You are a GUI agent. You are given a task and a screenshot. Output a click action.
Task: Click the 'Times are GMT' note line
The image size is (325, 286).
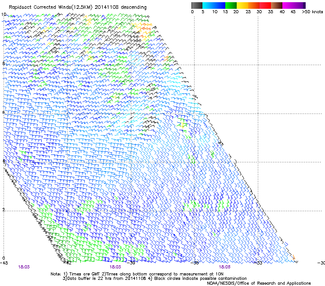(x=137, y=274)
